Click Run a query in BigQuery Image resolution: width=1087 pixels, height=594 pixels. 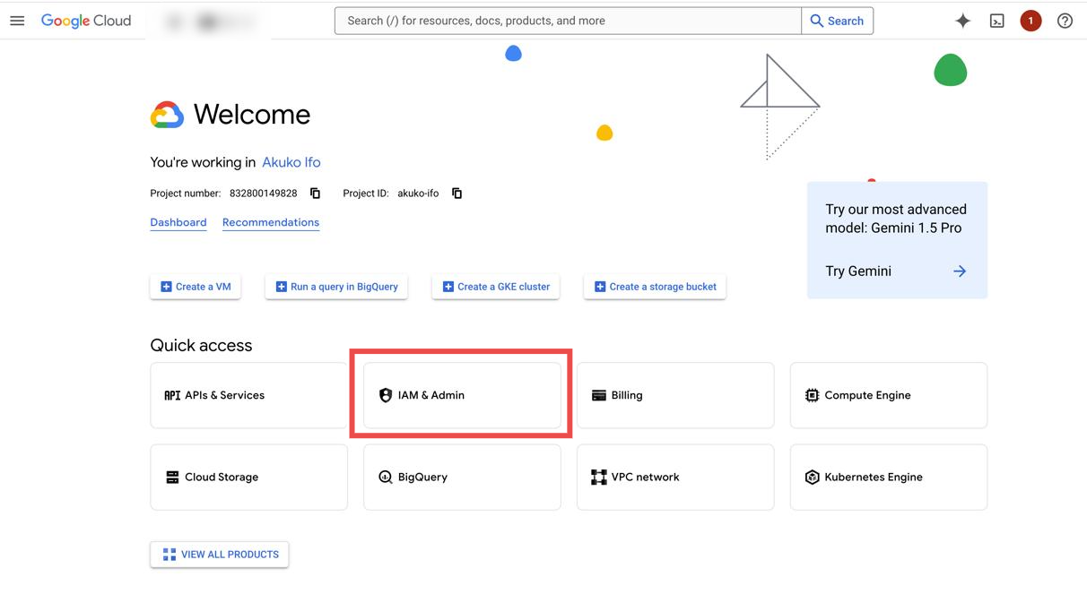[x=336, y=286]
